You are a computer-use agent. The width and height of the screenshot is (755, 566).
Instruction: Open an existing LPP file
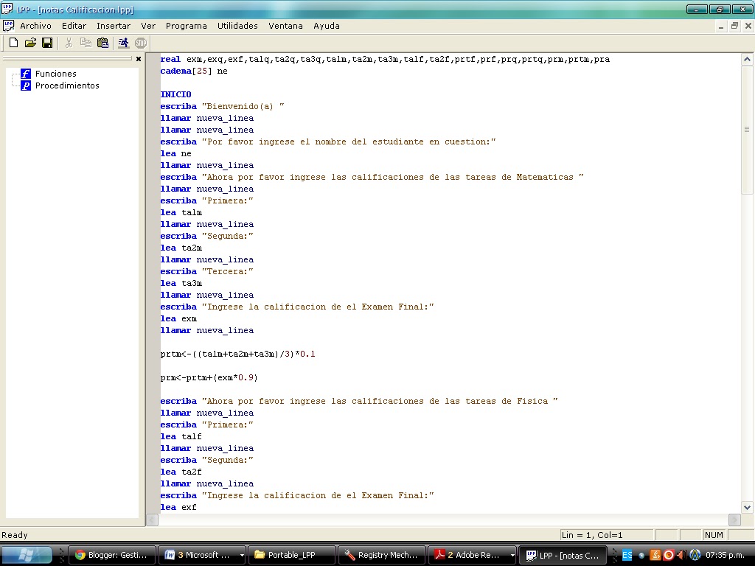pos(30,42)
